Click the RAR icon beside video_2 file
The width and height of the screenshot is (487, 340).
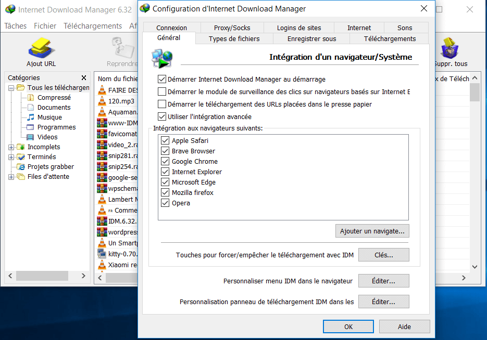(102, 145)
